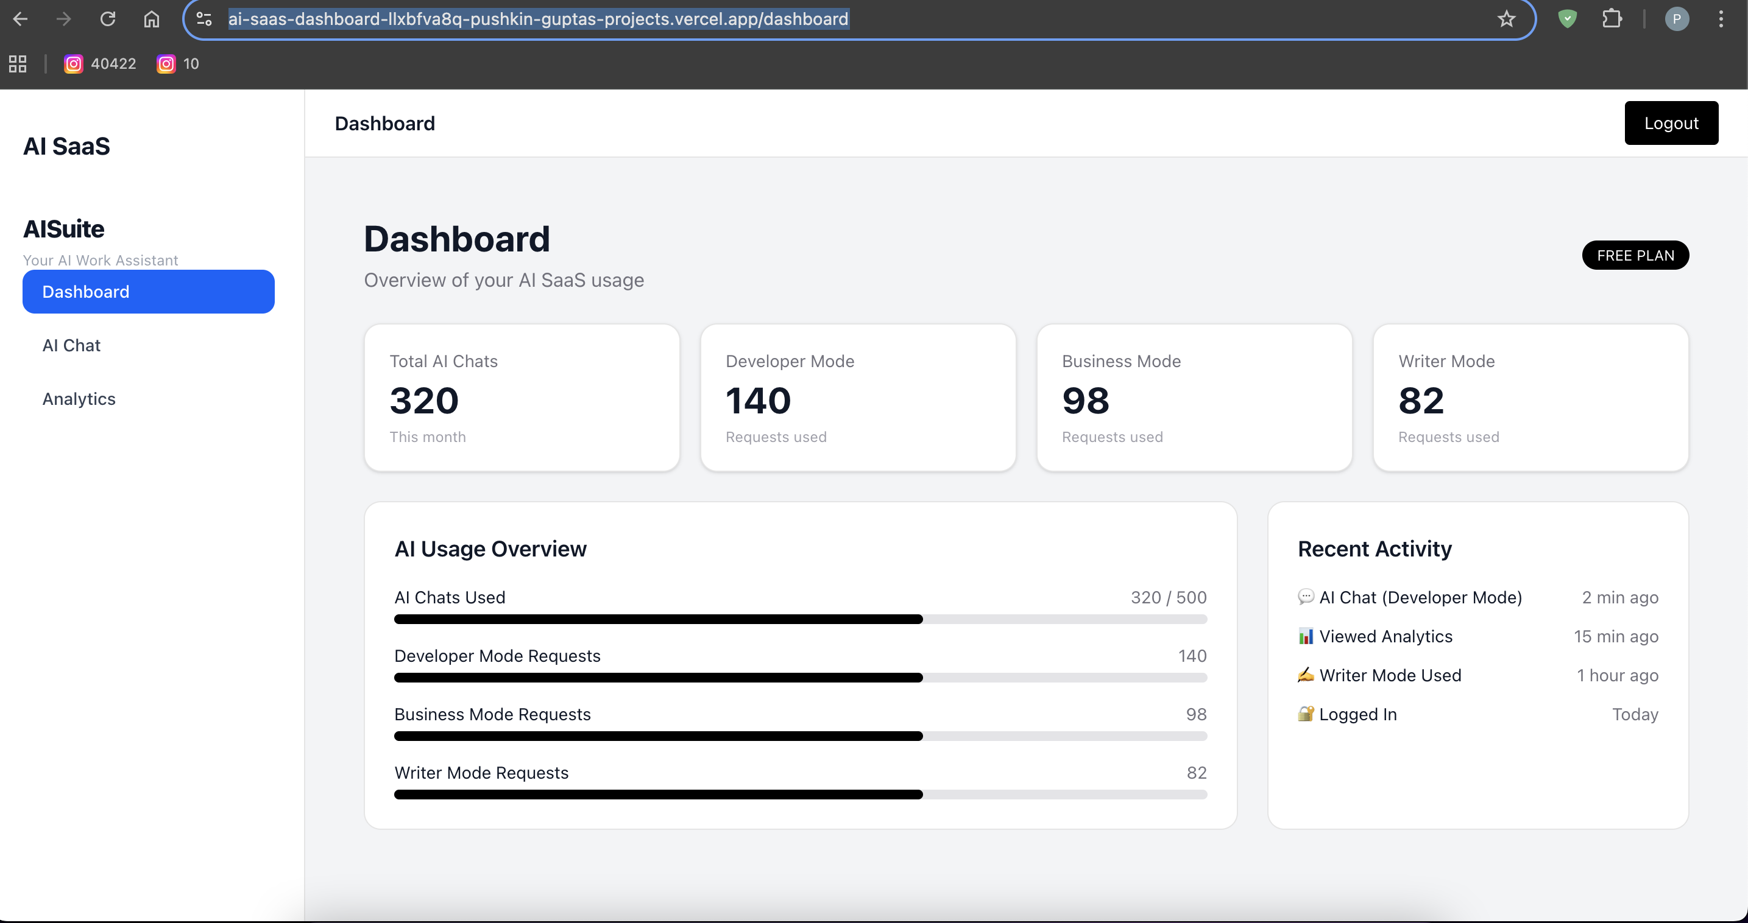Click the chat bubble icon beside AI Chat activity
This screenshot has width=1748, height=923.
(1306, 597)
